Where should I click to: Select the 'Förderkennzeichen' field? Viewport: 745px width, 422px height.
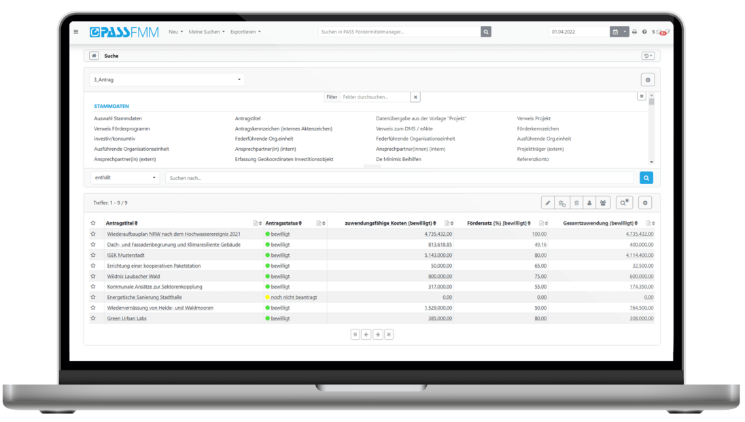click(x=538, y=128)
